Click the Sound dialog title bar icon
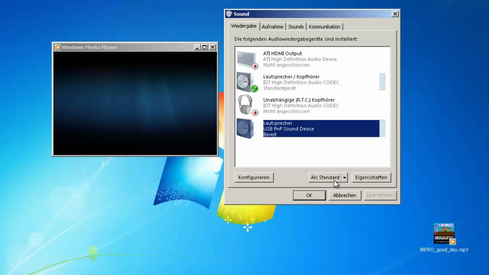The width and height of the screenshot is (489, 275). coord(229,14)
